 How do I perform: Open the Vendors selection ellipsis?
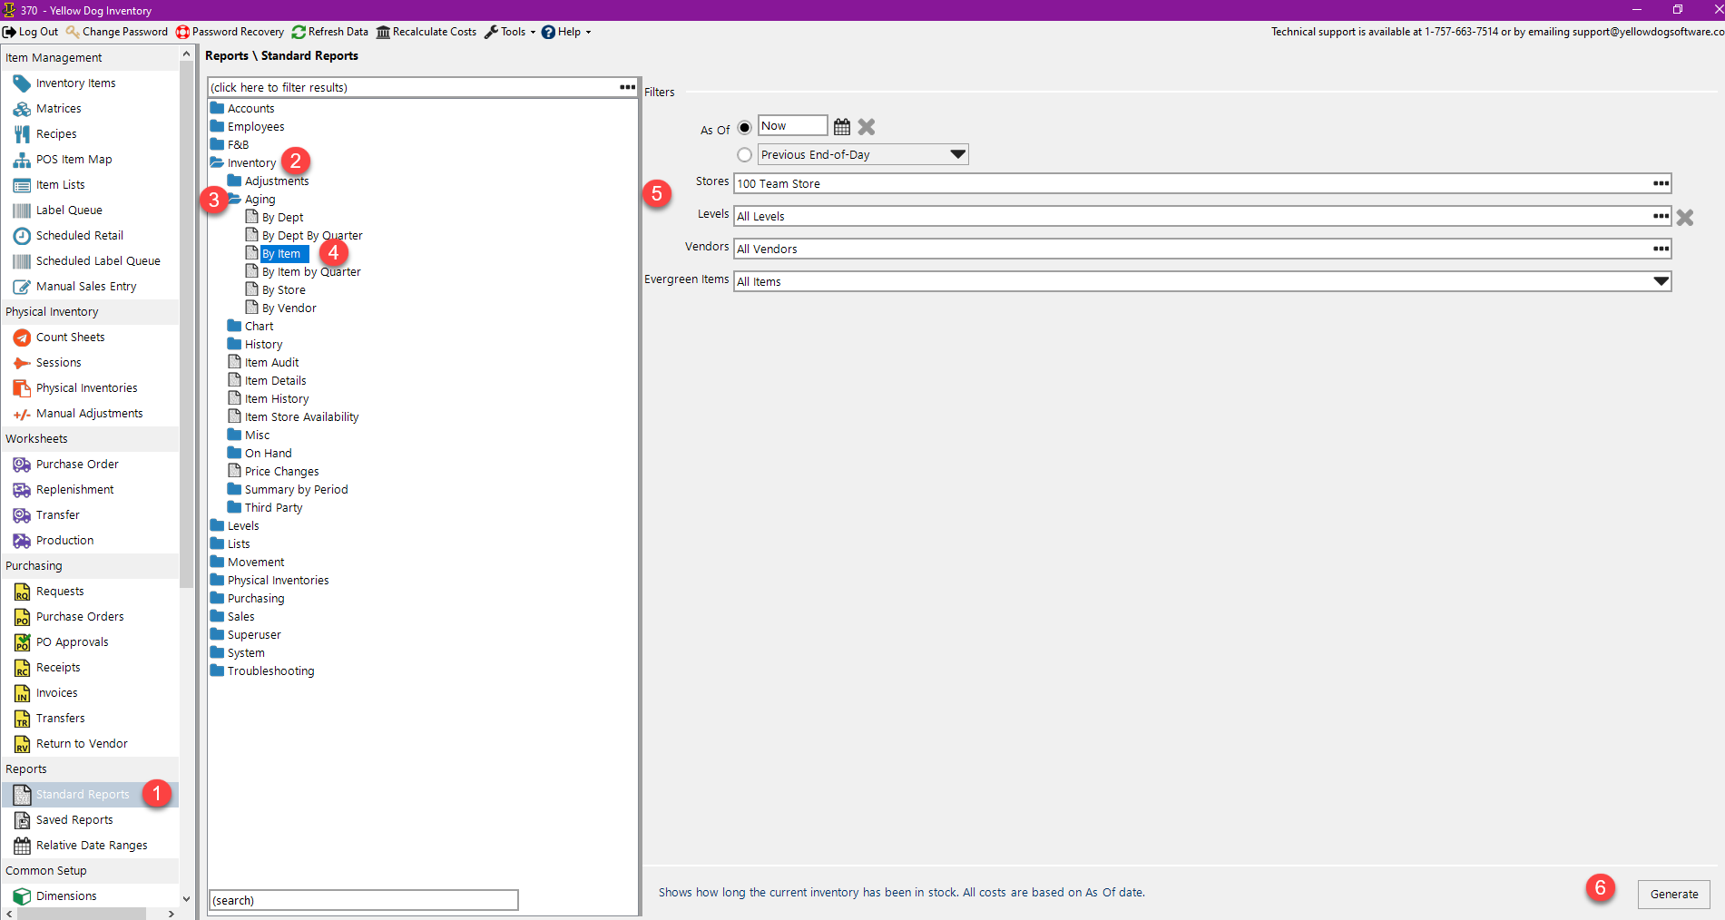1661,249
